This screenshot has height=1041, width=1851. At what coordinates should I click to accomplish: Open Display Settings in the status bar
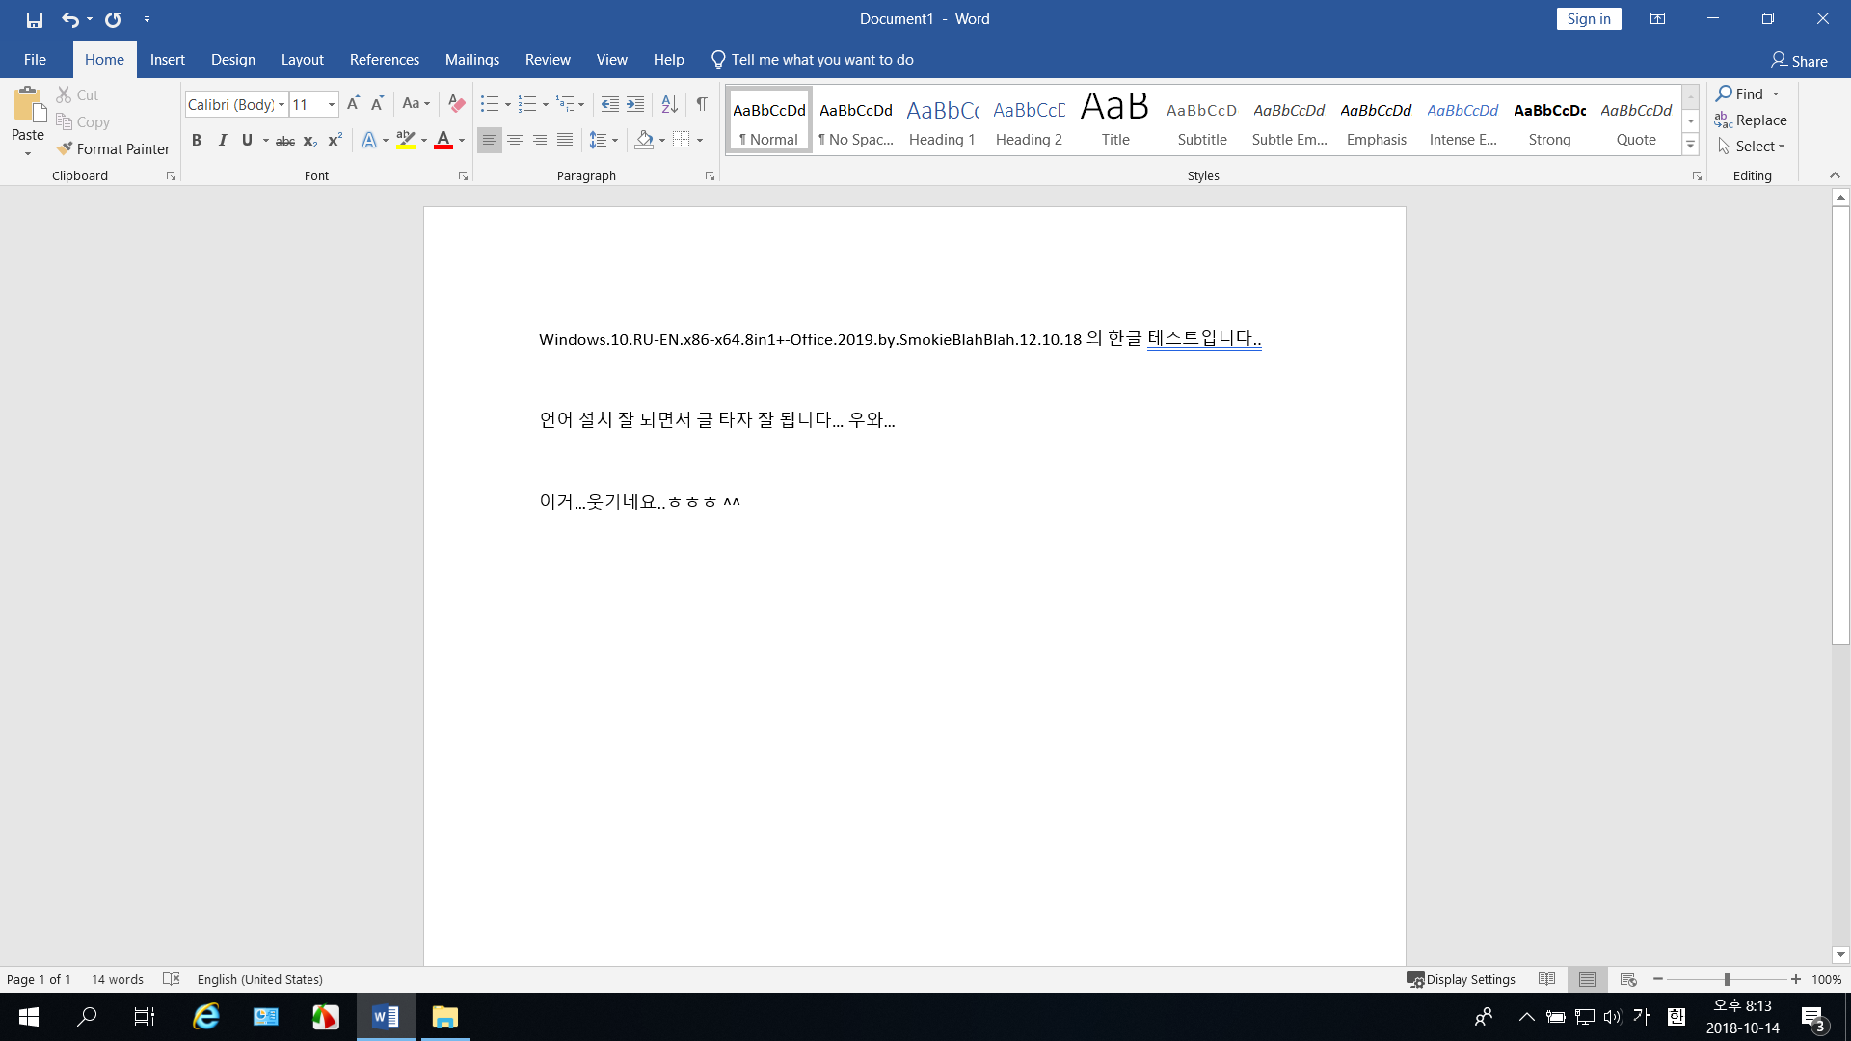pyautogui.click(x=1461, y=979)
